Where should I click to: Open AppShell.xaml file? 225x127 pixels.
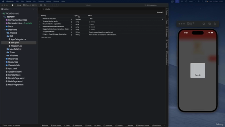click(15, 72)
